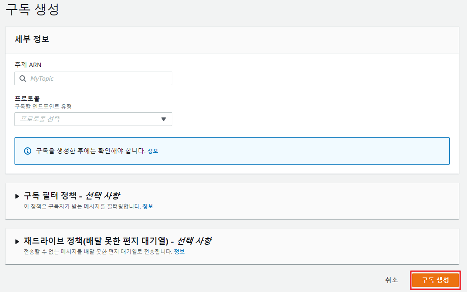Click the 세부 정보 panel header
The height and width of the screenshot is (292, 467).
[32, 39]
